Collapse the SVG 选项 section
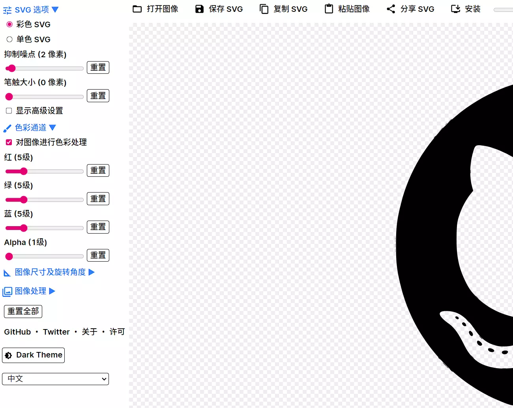The width and height of the screenshot is (513, 408). pos(32,10)
